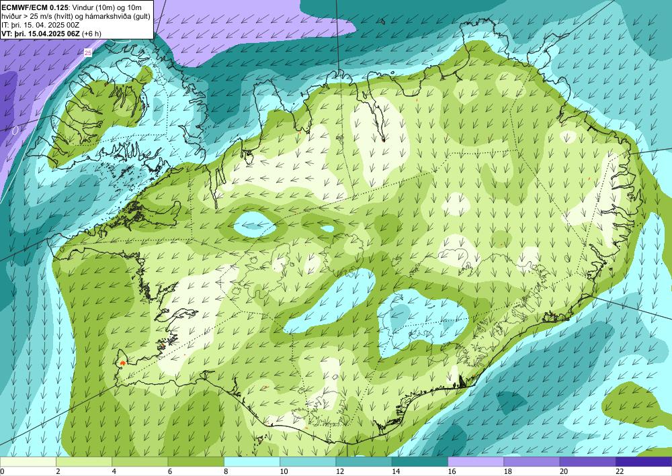672x476 pixels.
Task: Click the 12–14 m/s teal legend swatch
Action: click(x=364, y=461)
